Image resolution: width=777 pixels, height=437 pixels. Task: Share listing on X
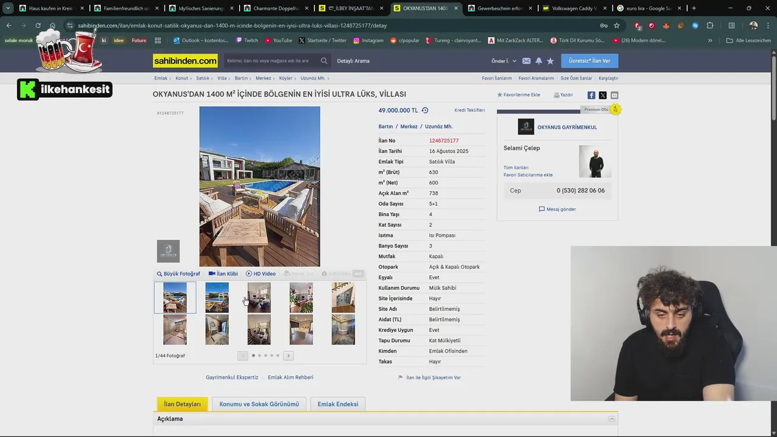(603, 95)
